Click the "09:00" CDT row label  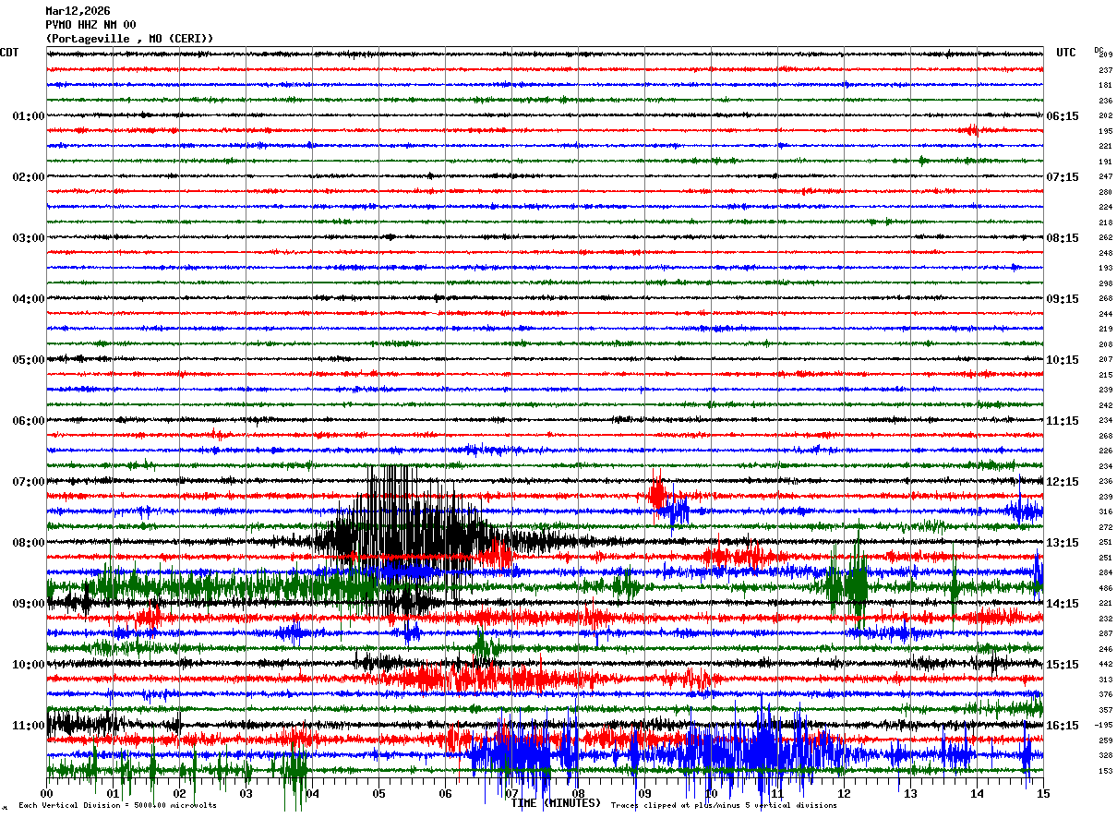click(29, 604)
